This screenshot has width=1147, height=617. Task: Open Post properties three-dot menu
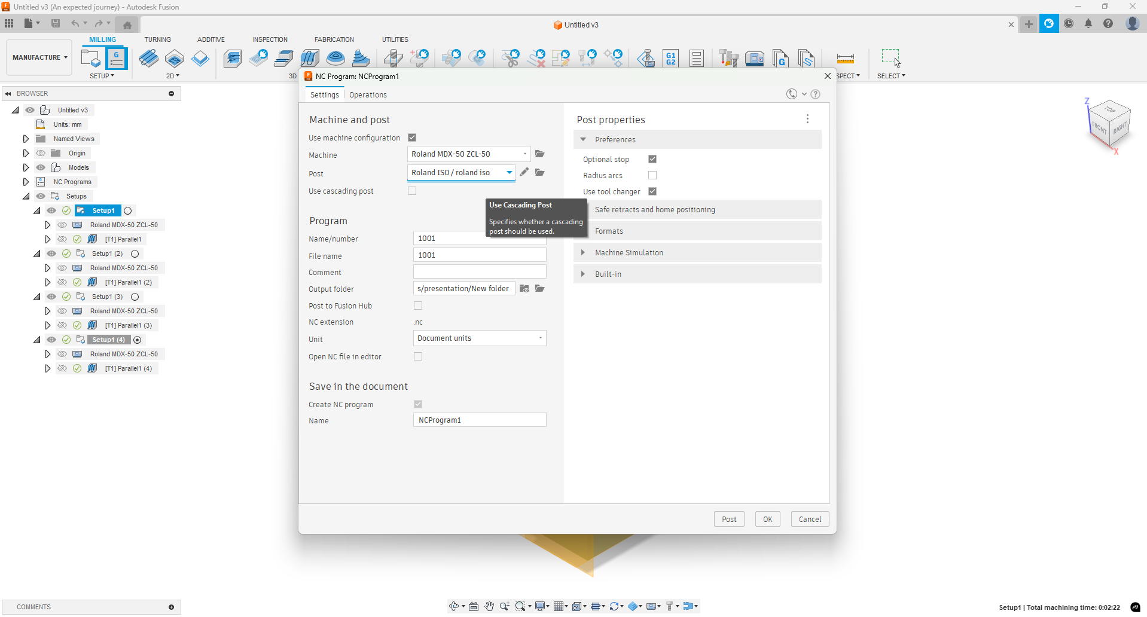click(807, 119)
